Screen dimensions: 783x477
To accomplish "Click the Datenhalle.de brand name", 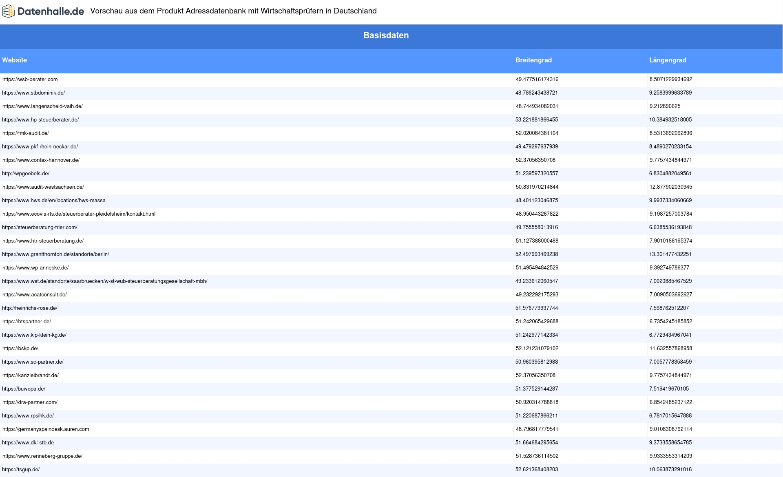I will [51, 11].
